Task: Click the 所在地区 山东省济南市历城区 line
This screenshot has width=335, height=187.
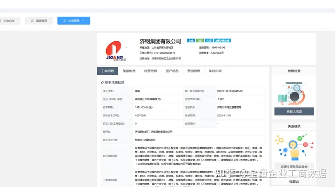Action: click(156, 47)
